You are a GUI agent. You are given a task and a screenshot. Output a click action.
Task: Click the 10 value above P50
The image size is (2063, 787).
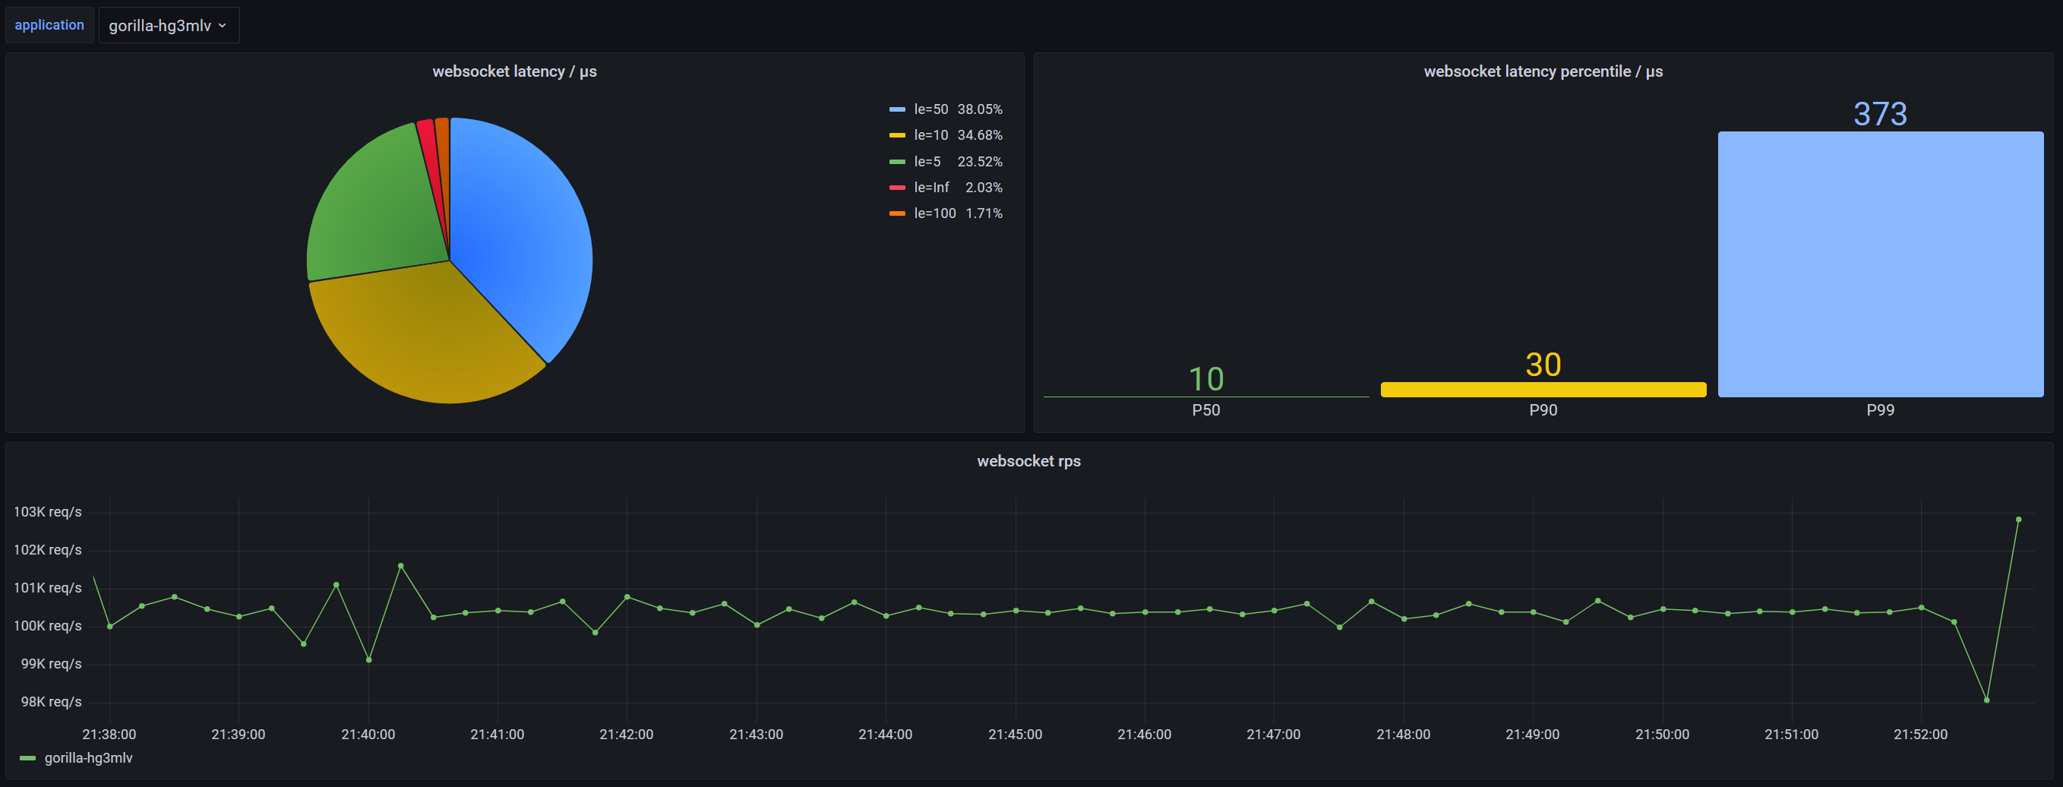(1205, 380)
